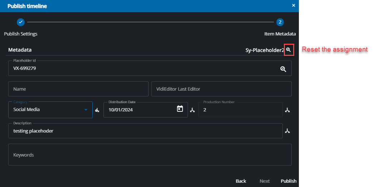
Task: Click the branch icon next to Description
Action: coord(287,131)
